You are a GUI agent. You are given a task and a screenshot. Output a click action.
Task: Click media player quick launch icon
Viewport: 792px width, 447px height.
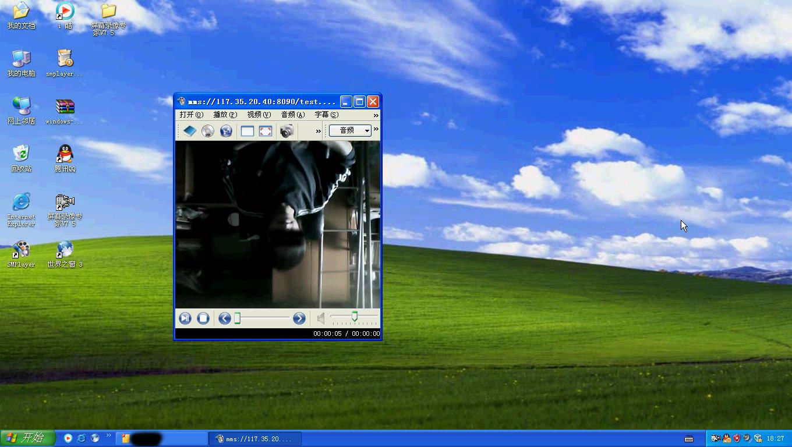coord(68,438)
